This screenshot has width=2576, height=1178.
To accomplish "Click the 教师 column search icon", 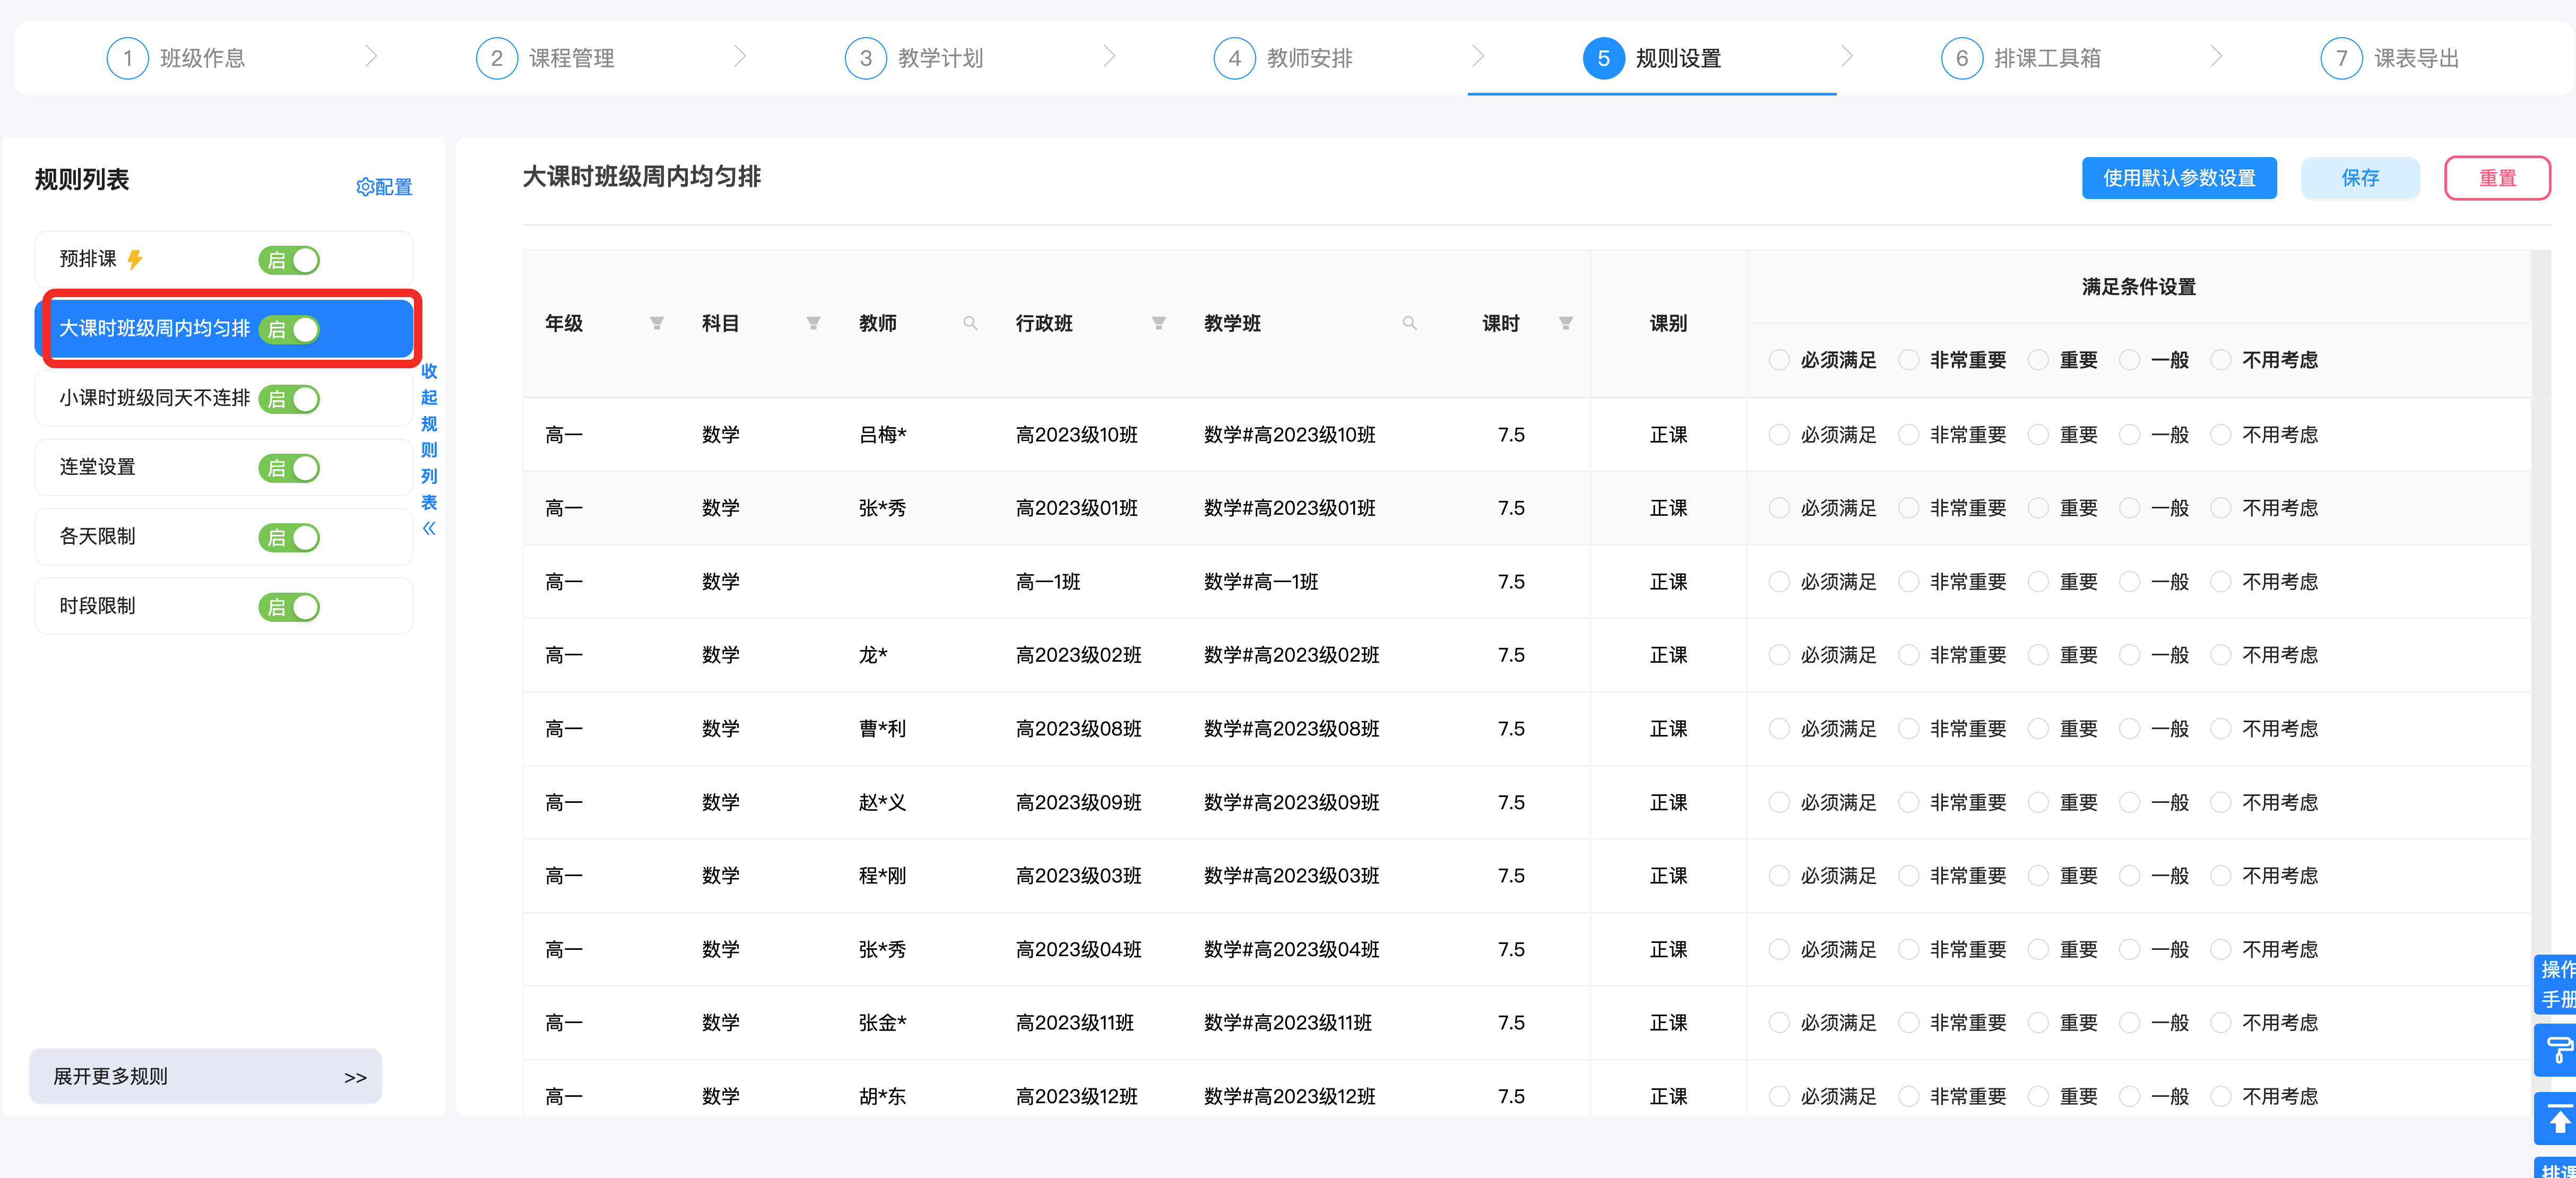I will coord(970,323).
